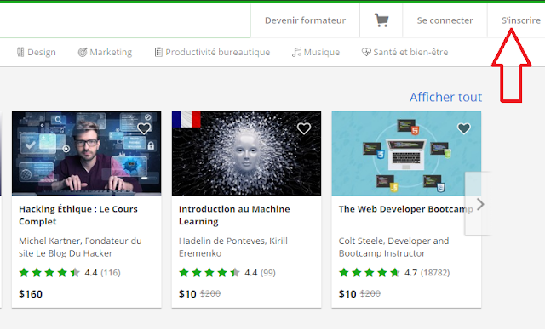545x329 pixels.
Task: Click star rating of Hacking Éthique course
Action: tap(49, 272)
